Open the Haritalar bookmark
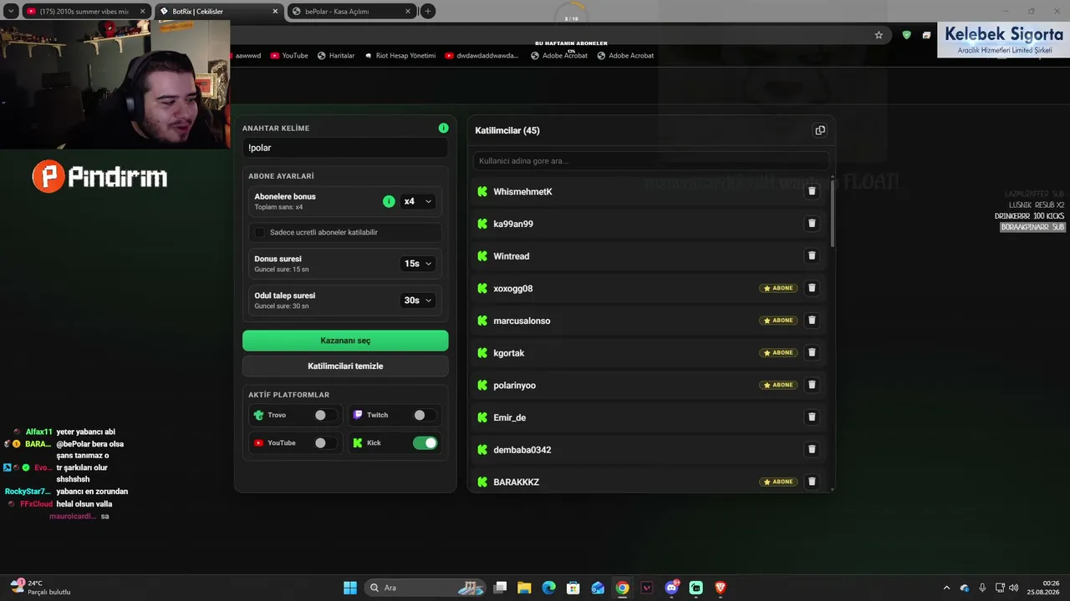 (336, 56)
